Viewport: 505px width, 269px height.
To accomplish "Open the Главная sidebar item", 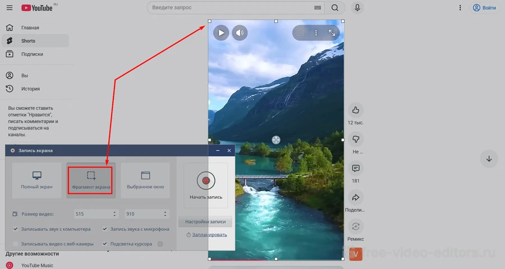I will 30,27.
